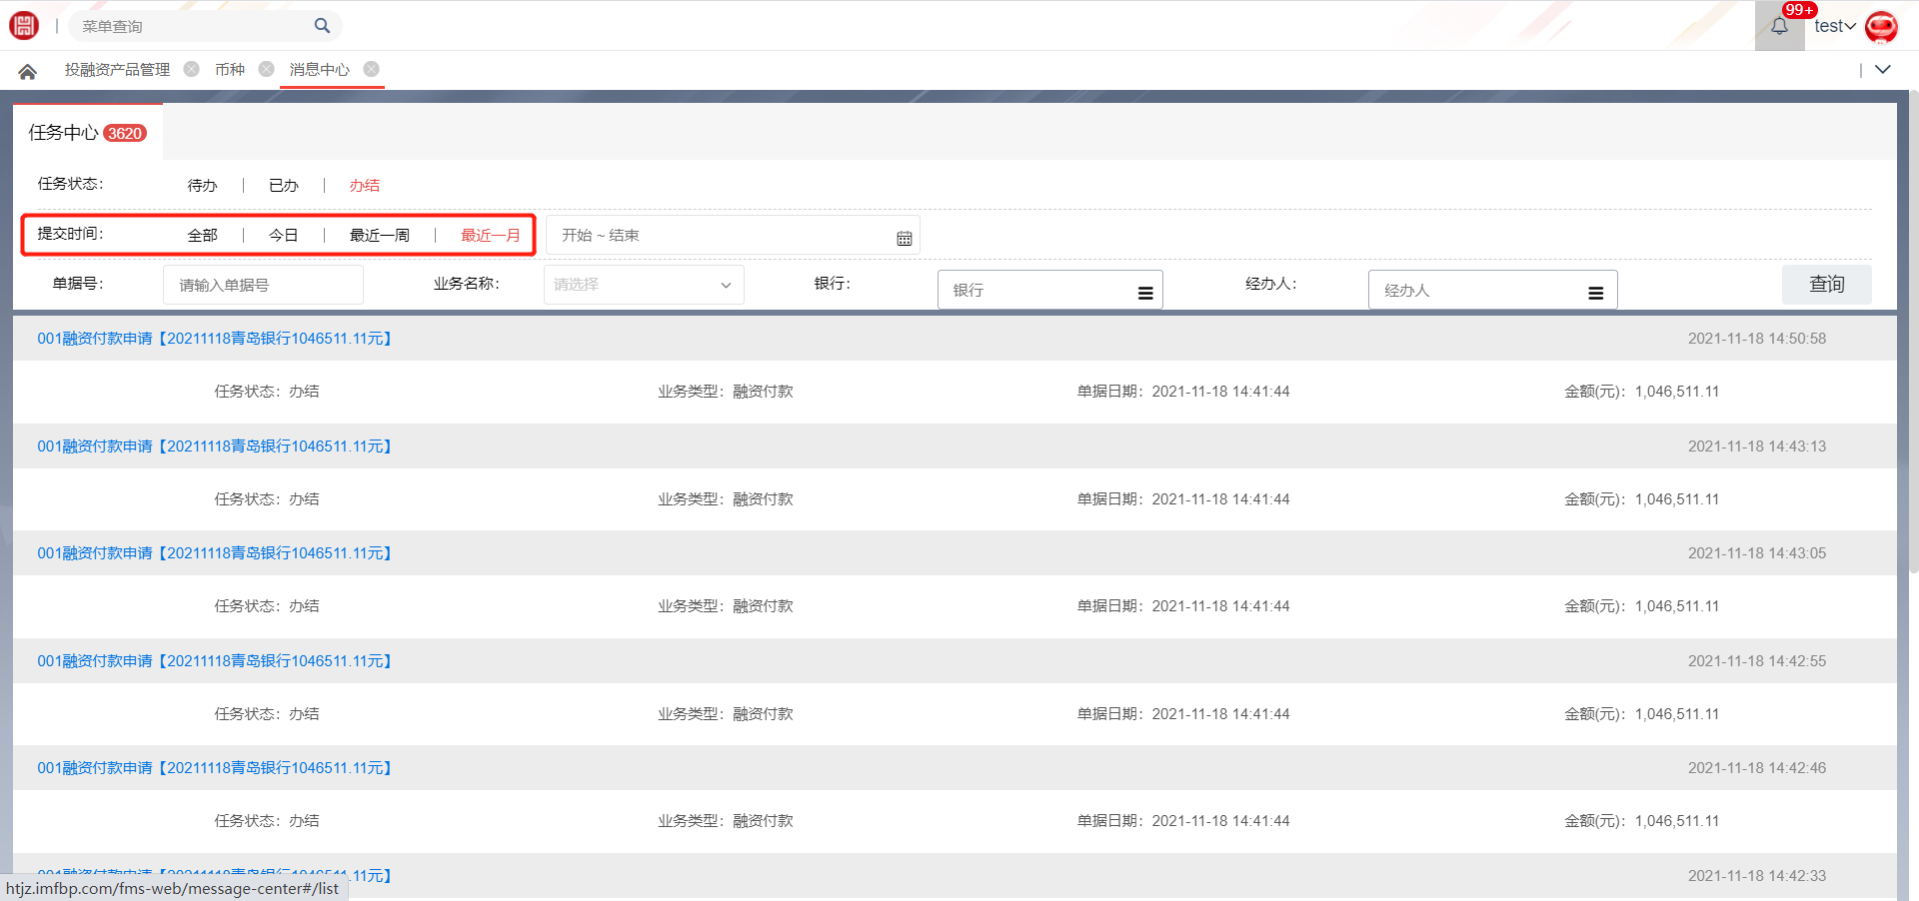Select the 任务中心 tab

click(88, 132)
